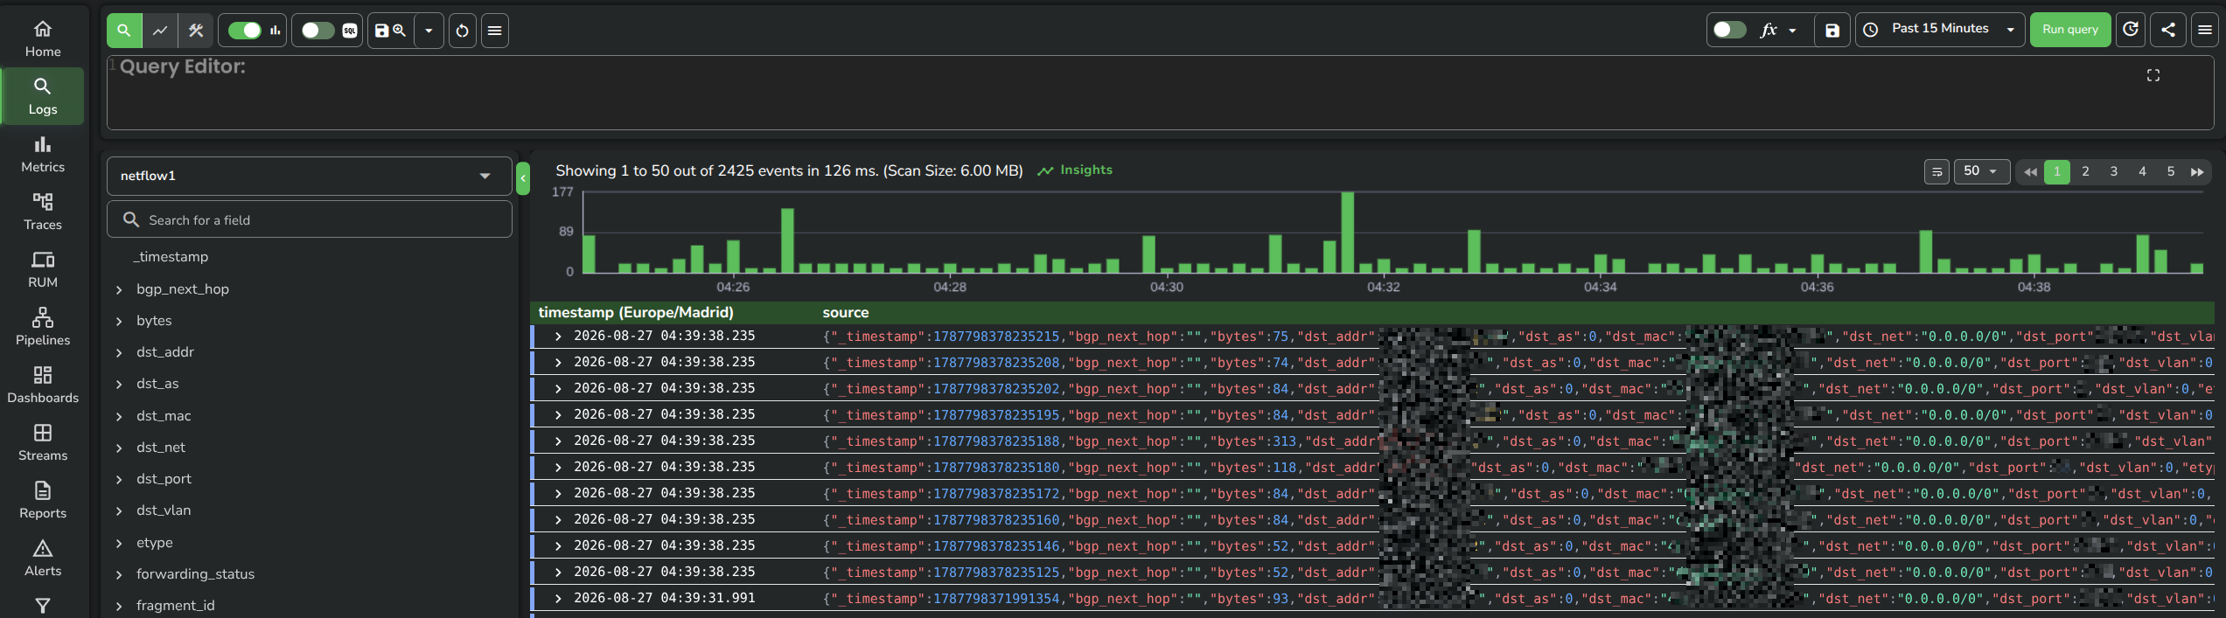The image size is (2226, 618).
Task: Expand the first log row at 04:39:38.235
Action: click(x=558, y=337)
